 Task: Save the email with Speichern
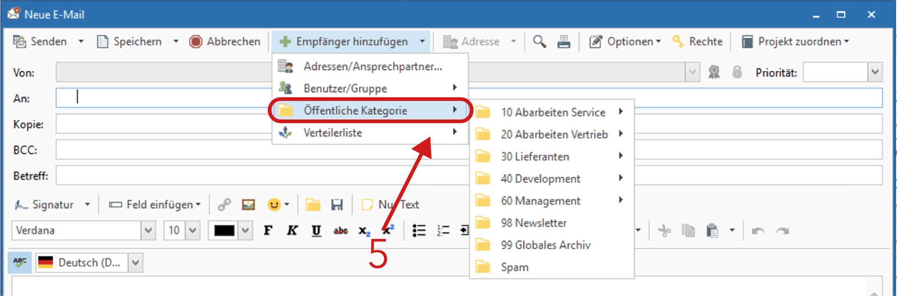(129, 42)
